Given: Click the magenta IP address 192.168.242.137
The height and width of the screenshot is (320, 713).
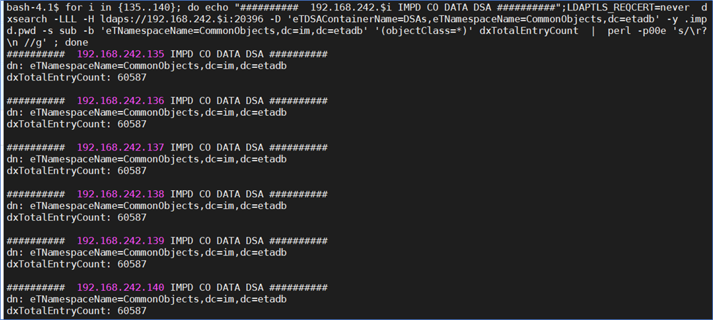Looking at the screenshot, I should point(120,147).
